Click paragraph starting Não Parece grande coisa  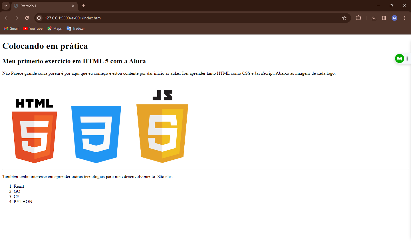pos(169,73)
